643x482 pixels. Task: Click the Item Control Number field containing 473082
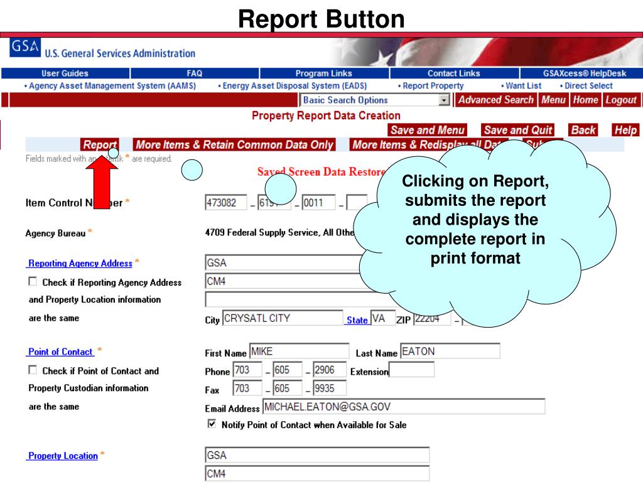pos(226,203)
